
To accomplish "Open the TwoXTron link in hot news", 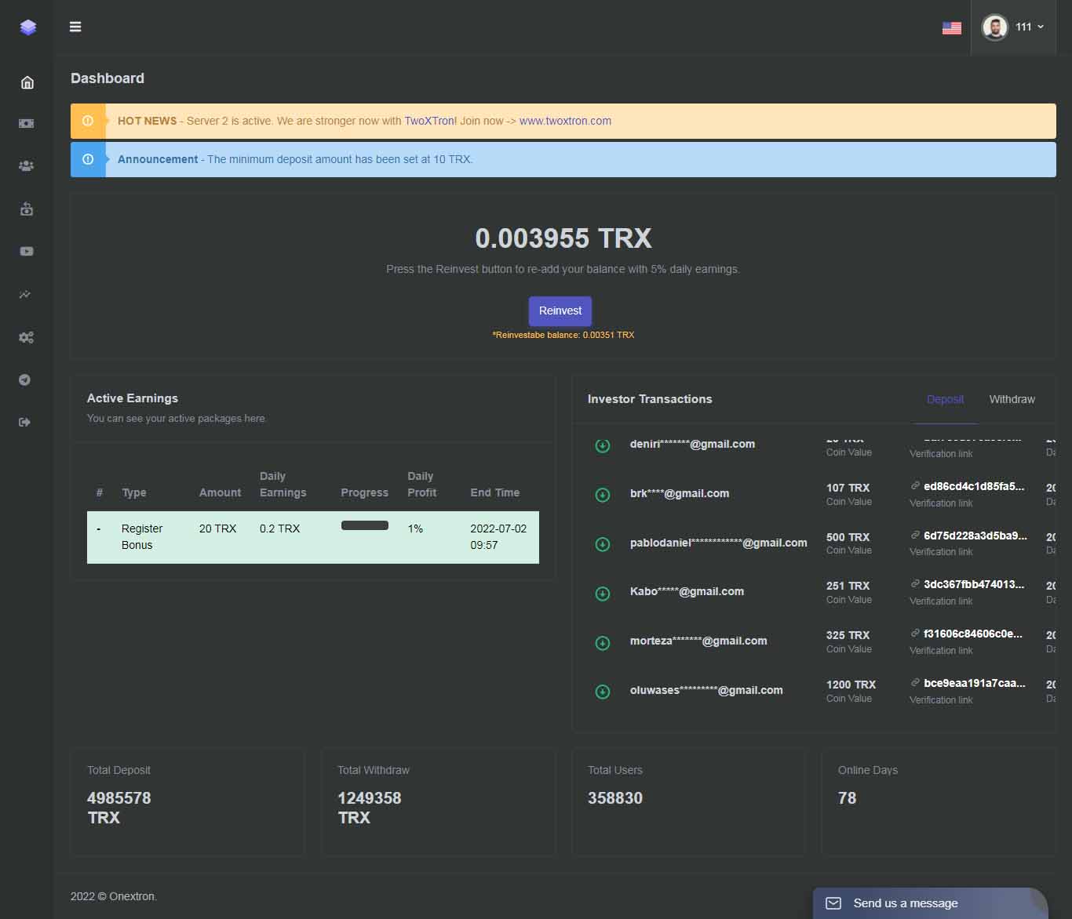I will [x=429, y=121].
